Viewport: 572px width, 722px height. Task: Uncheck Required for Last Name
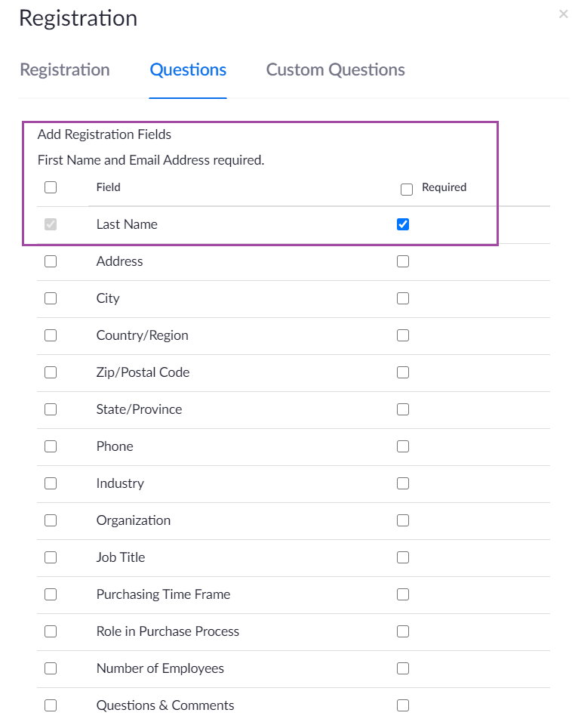pos(403,224)
